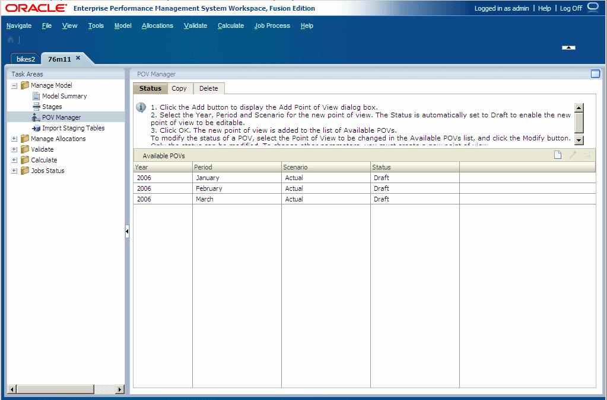Click the Log Off link
This screenshot has width=607, height=400.
point(571,8)
